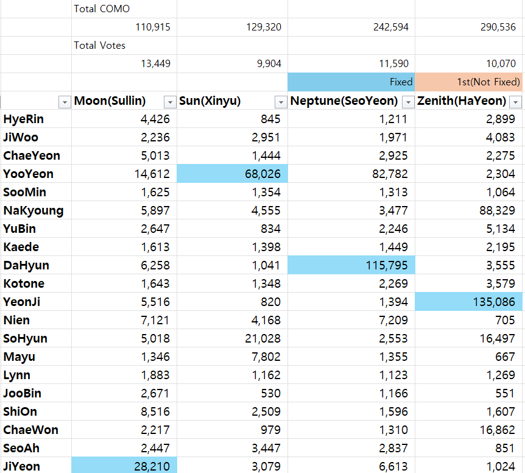Image resolution: width=525 pixels, height=473 pixels.
Task: Click the SoHyun row name cell
Action: (35, 338)
